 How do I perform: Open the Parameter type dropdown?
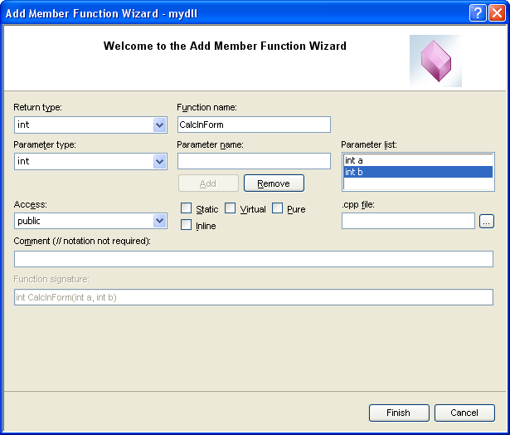159,162
